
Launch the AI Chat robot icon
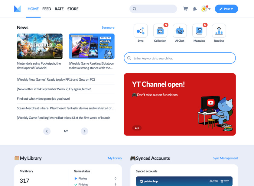click(180, 31)
